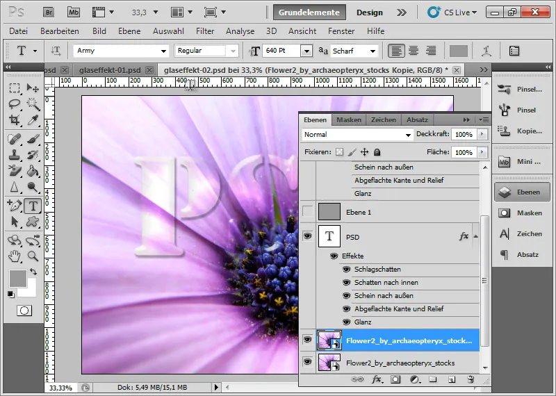Select the Dodge tool

33,187
